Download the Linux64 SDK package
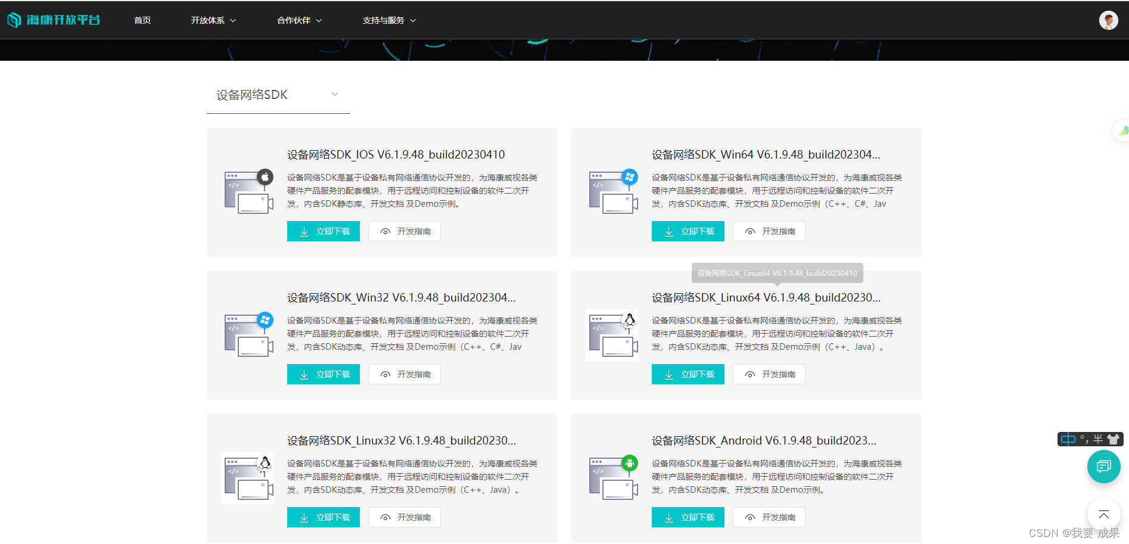This screenshot has height=544, width=1129. [x=688, y=374]
